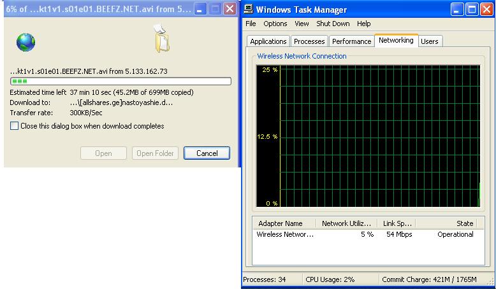Click the Wireless Network Connection group label

coord(302,56)
